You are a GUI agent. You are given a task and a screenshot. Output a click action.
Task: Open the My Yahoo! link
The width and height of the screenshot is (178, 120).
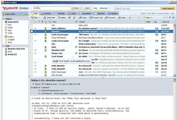[152, 14]
